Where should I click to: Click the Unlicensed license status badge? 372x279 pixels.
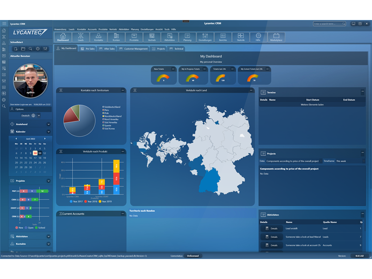click(x=193, y=256)
